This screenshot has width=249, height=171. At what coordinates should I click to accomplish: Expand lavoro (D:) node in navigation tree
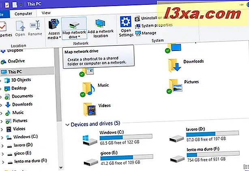2,146
